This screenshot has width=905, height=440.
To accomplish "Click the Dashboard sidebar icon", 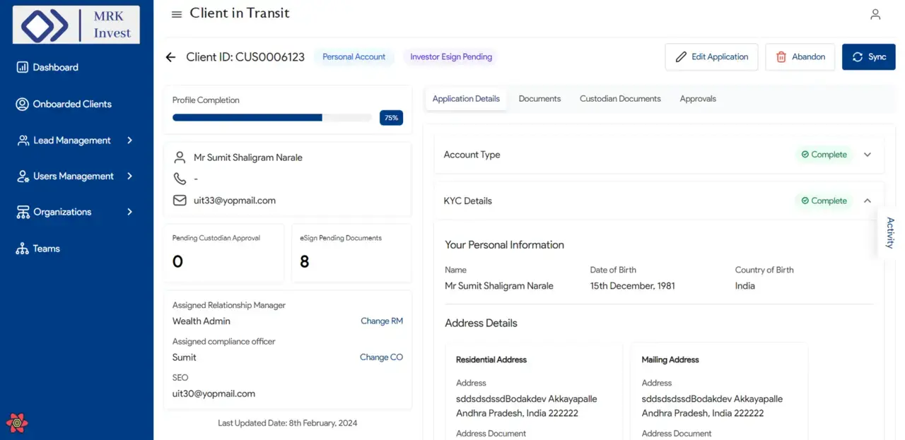I will pyautogui.click(x=23, y=67).
